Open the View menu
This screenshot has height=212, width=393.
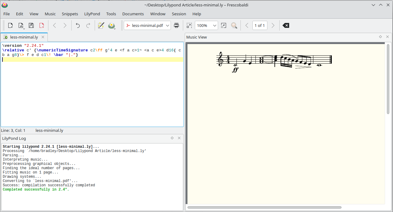click(34, 14)
